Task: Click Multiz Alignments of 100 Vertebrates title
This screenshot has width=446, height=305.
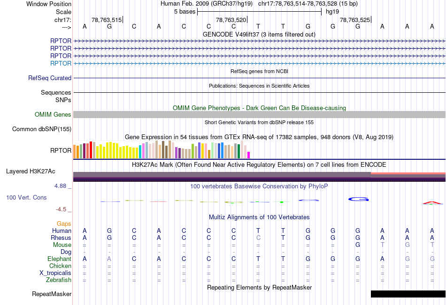Action: pyautogui.click(x=259, y=217)
